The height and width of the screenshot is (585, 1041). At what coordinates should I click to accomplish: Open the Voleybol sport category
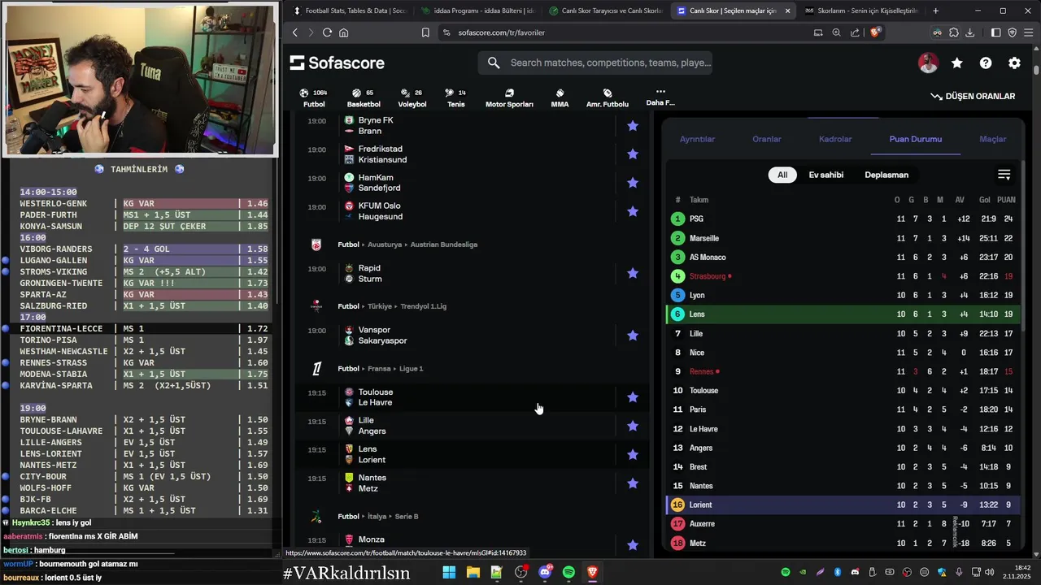click(x=412, y=97)
